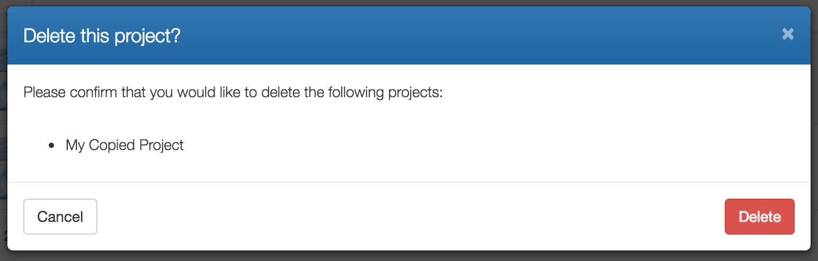This screenshot has height=261, width=818.
Task: Cancel the project deletion
Action: click(60, 217)
